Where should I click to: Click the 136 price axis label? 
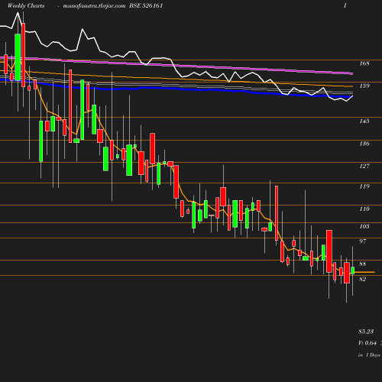[x=364, y=144]
